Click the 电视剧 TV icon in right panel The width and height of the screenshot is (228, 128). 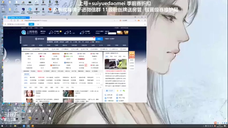pos(117,95)
